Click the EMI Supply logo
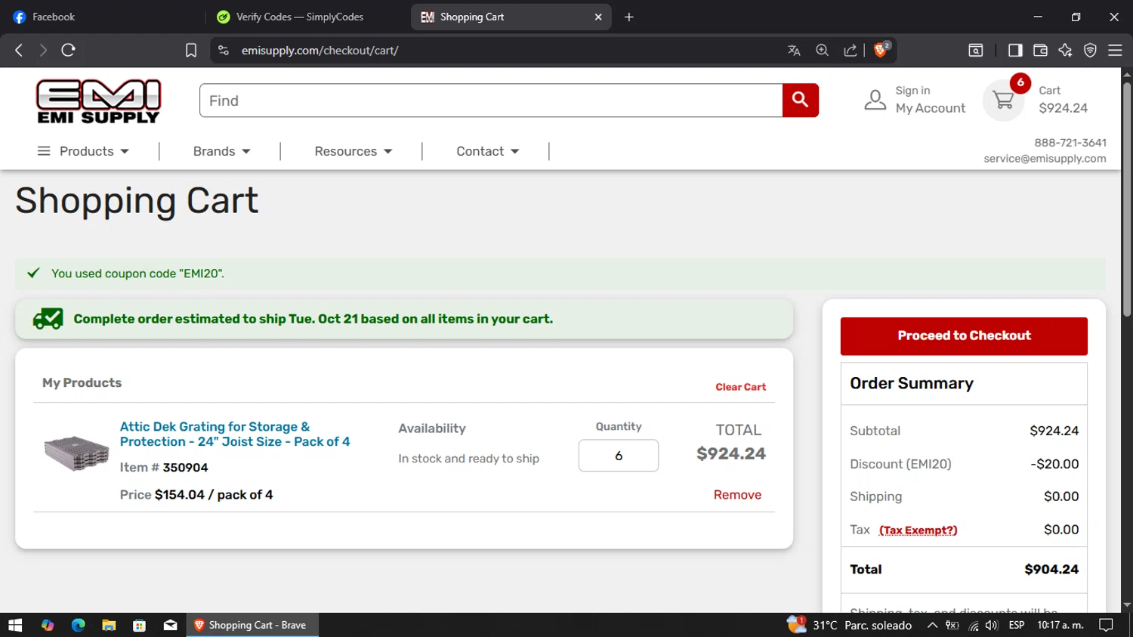This screenshot has width=1133, height=637. (99, 101)
